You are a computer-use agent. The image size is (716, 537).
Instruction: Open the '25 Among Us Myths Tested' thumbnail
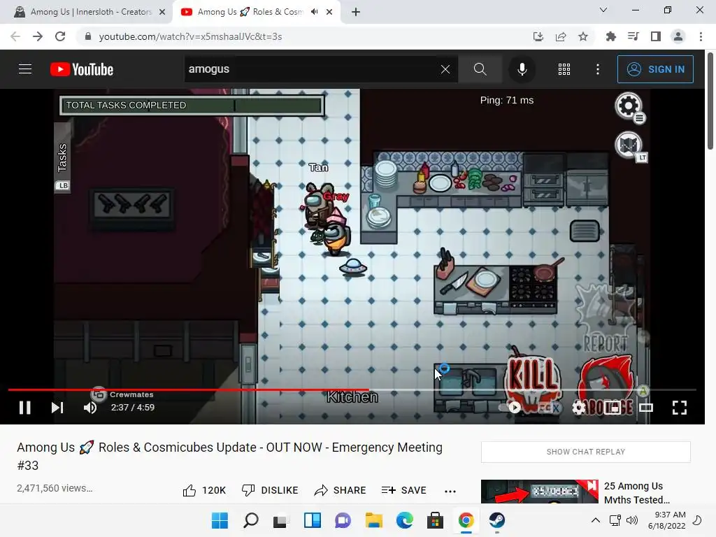pyautogui.click(x=539, y=492)
